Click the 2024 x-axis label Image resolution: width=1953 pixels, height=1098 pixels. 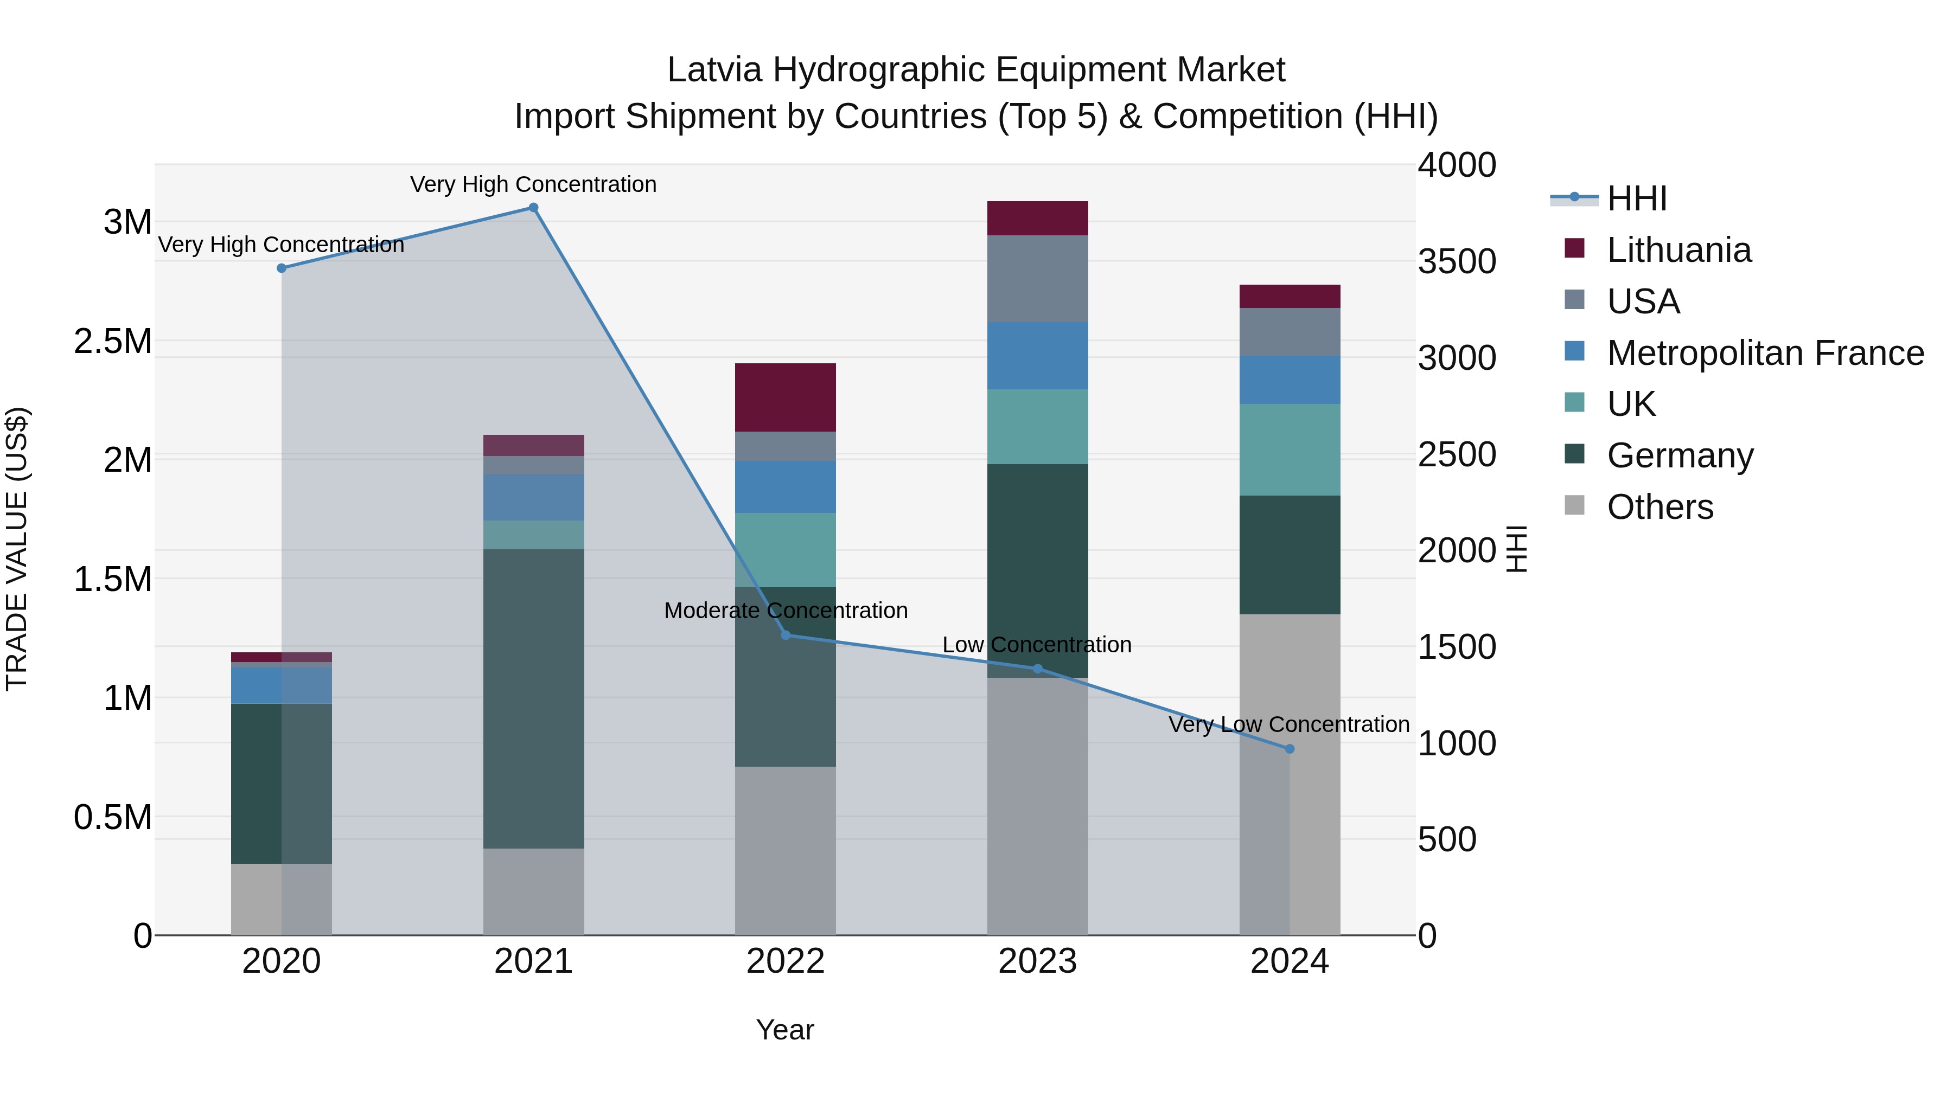[x=1290, y=961]
